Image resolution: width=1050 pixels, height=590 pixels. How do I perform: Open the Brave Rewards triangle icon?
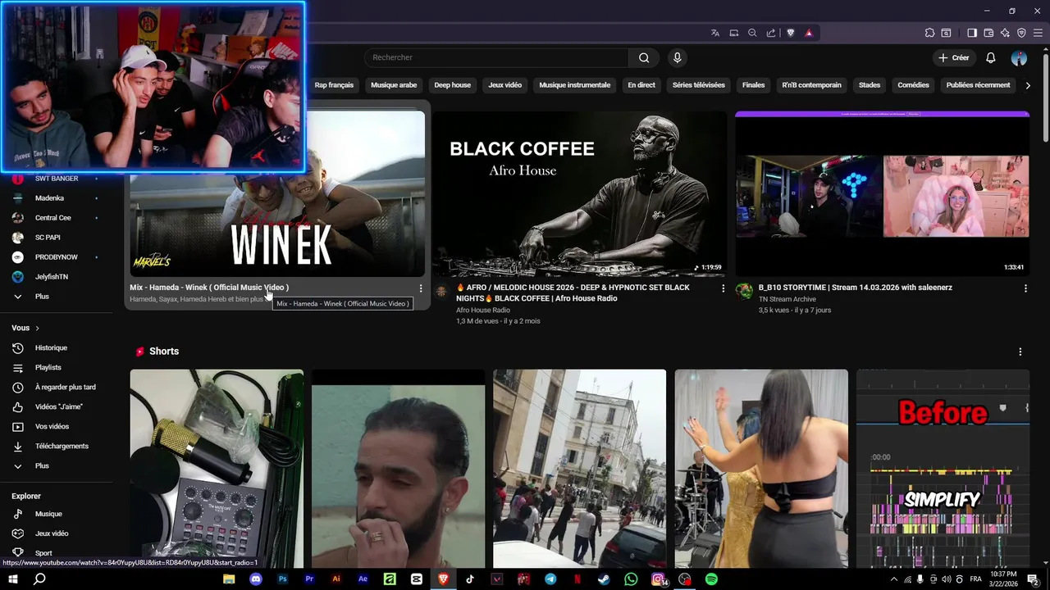(x=809, y=33)
